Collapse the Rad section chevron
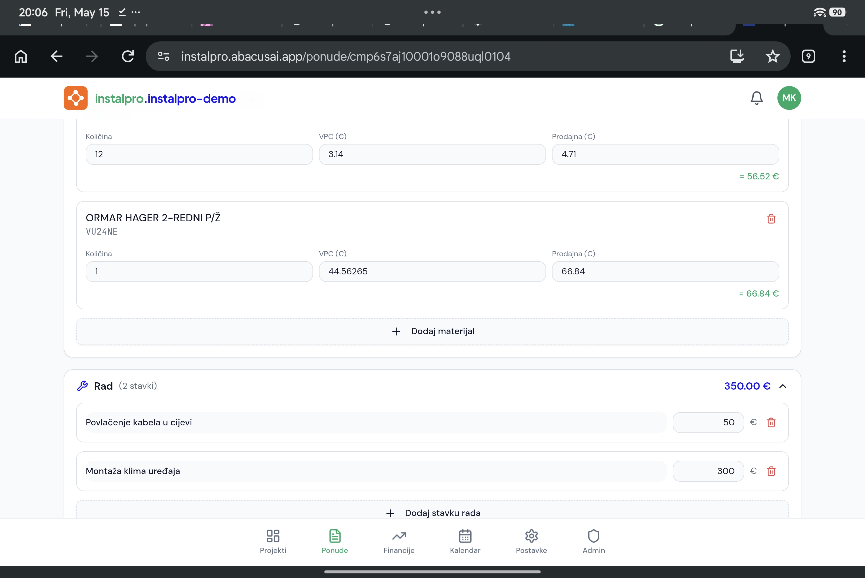865x578 pixels. click(783, 386)
